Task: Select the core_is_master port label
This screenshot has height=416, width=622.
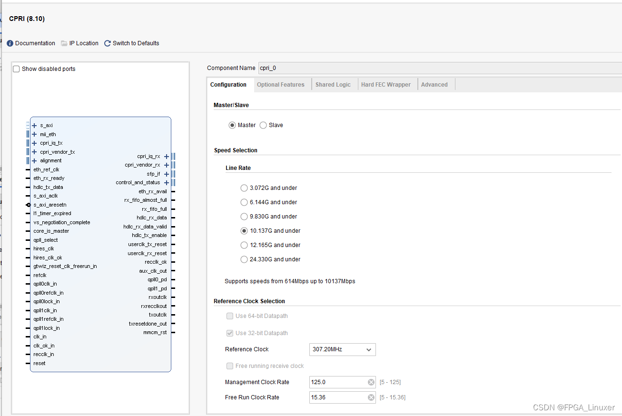Action: pos(51,231)
